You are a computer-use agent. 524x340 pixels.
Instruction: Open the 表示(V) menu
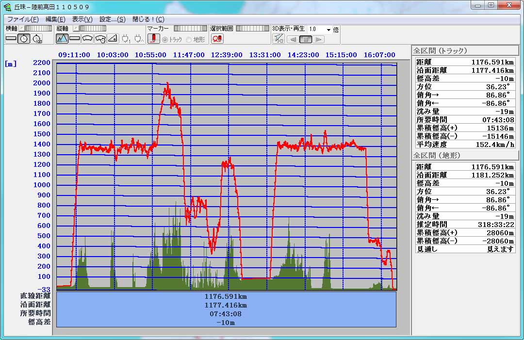pyautogui.click(x=82, y=19)
